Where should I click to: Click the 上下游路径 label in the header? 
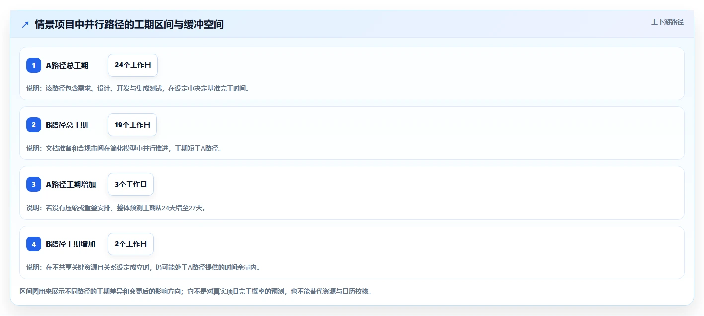667,22
